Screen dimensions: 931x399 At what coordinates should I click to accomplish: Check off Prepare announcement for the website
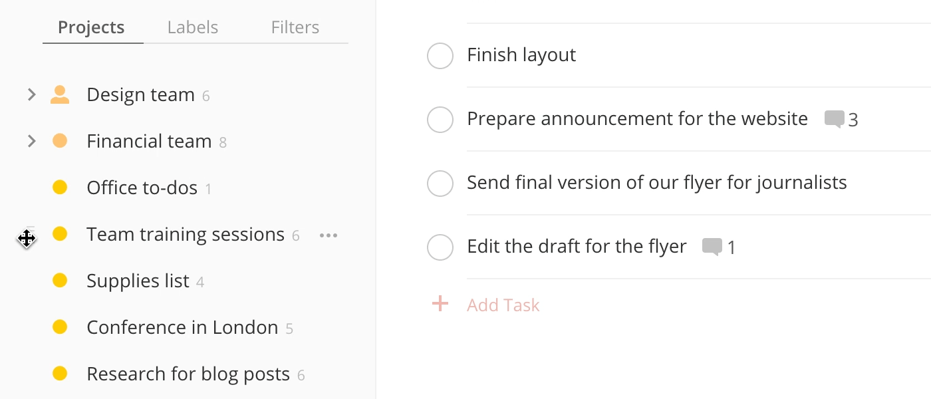440,120
